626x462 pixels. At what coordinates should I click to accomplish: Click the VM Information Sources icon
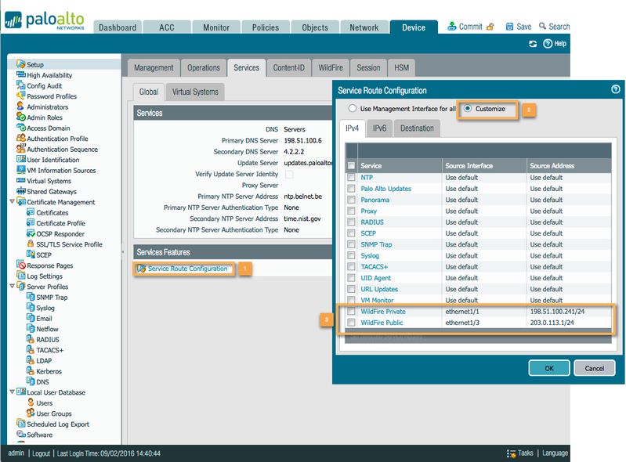pyautogui.click(x=20, y=170)
